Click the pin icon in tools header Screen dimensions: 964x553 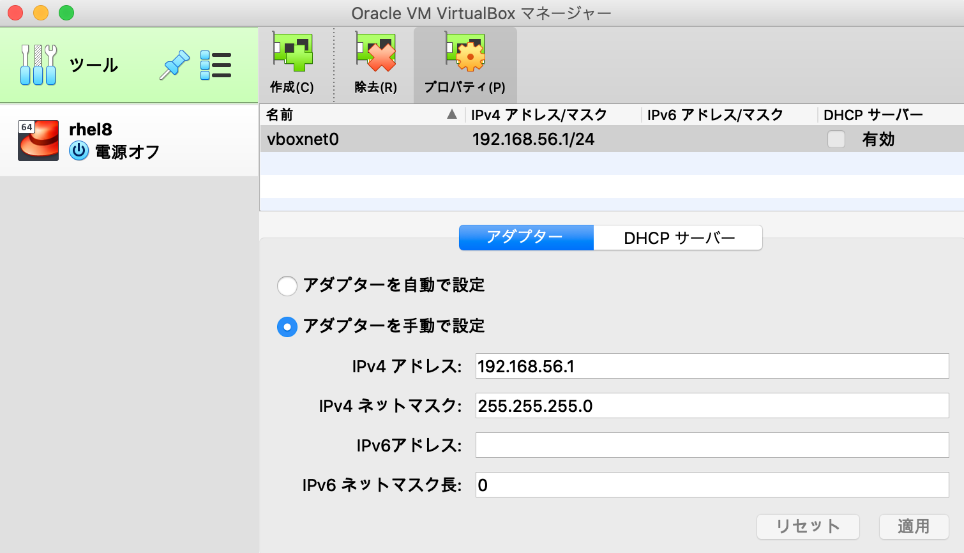[174, 64]
